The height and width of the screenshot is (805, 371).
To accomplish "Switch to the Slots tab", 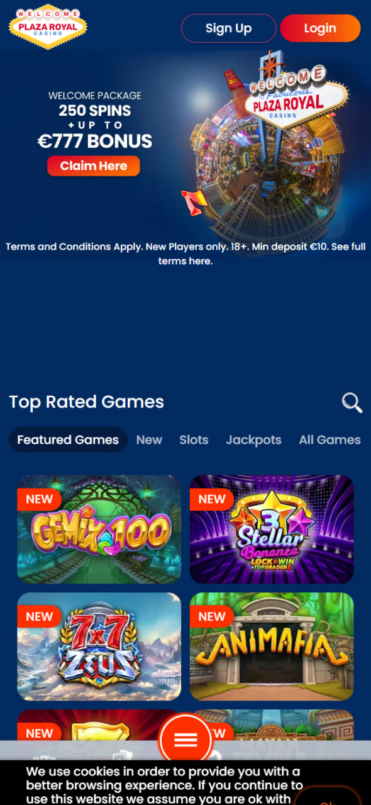I will click(194, 440).
